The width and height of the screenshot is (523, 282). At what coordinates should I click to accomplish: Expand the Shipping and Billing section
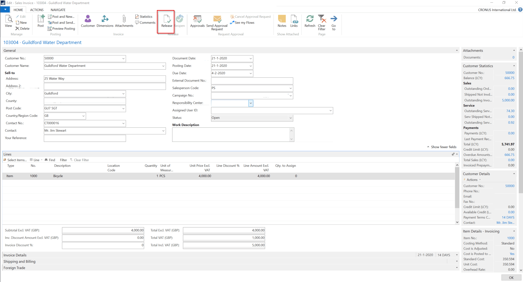457,261
